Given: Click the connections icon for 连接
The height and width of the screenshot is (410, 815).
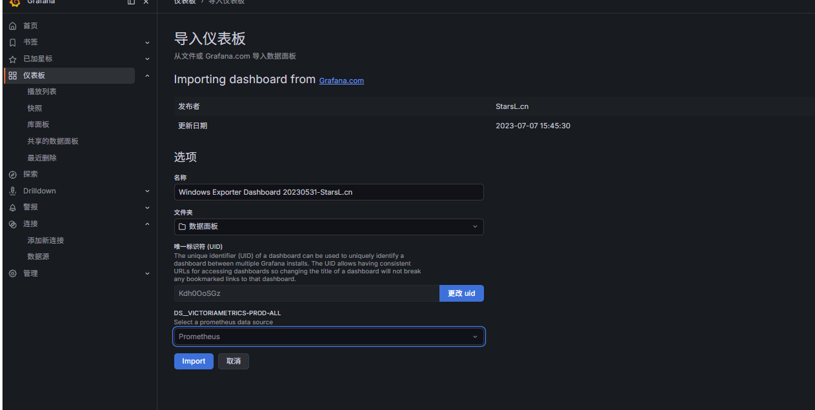Looking at the screenshot, I should coord(13,224).
